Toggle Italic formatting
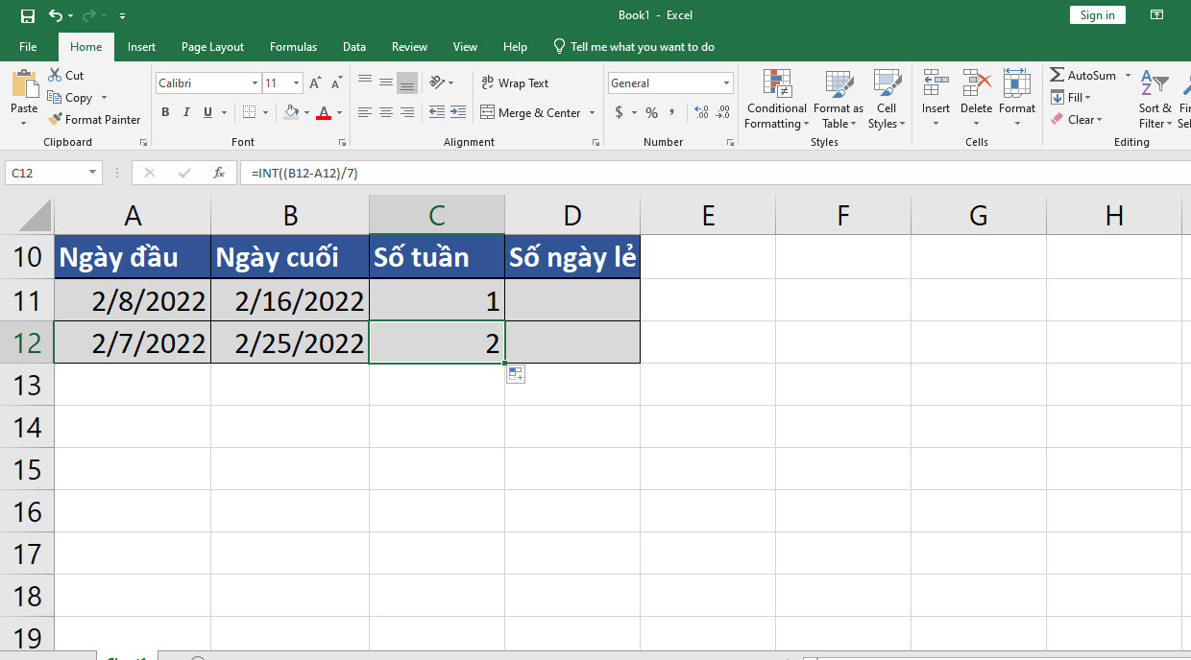Screen dimensions: 1191x660 186,112
